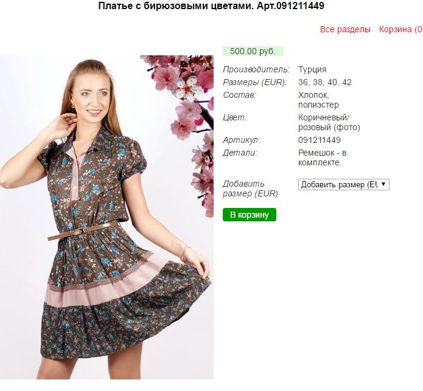The width and height of the screenshot is (423, 391).
Task: Open the Все разделы link
Action: [345, 29]
